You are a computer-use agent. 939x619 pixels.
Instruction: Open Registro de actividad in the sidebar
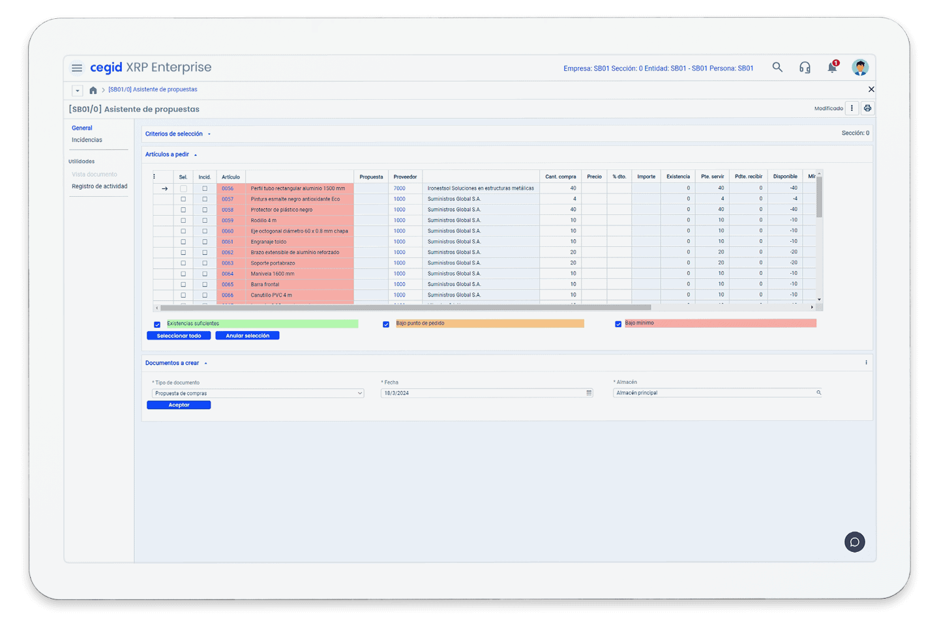click(99, 186)
